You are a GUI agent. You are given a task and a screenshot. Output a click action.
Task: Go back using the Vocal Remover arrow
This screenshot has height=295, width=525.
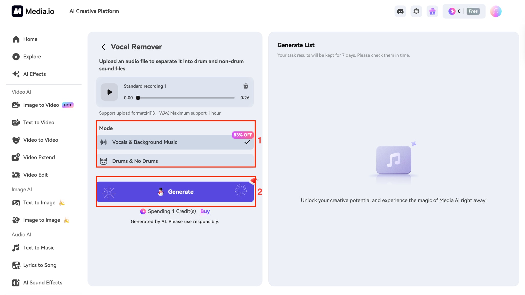point(103,47)
